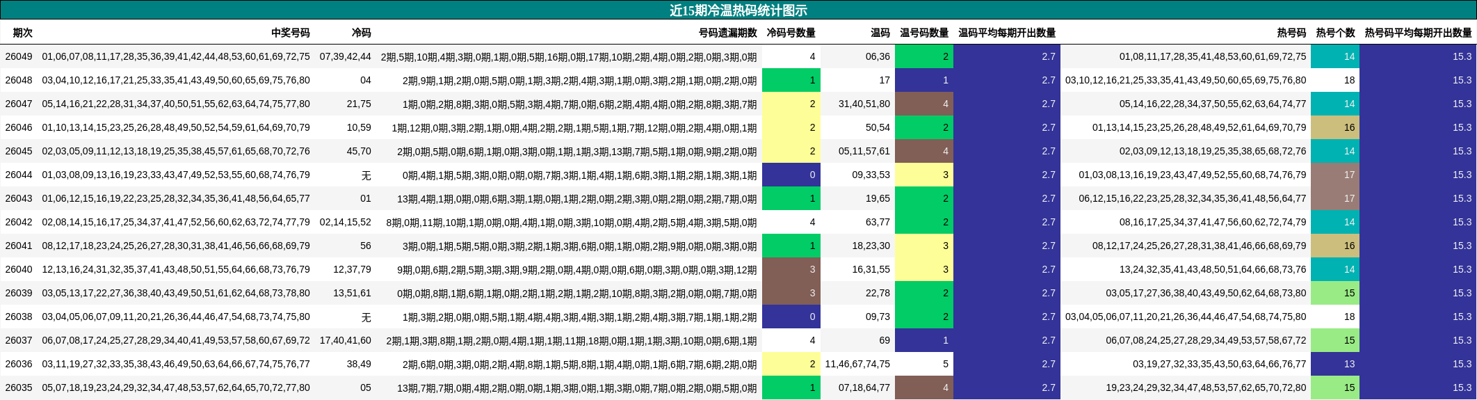Select warm code cell 11,46,67,74,75
1477x400 pixels.
857,364
